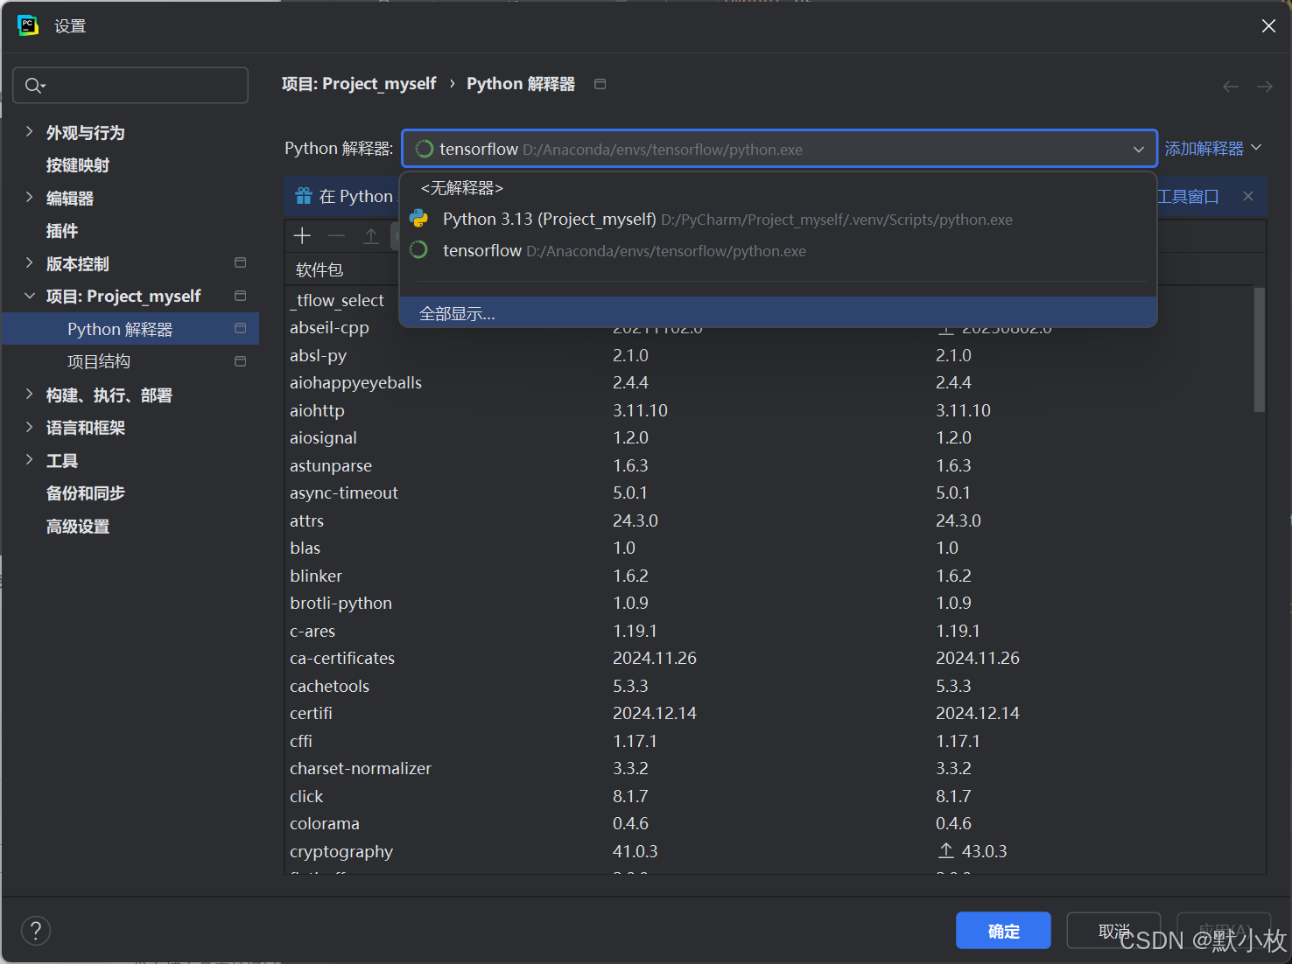Image resolution: width=1292 pixels, height=964 pixels.
Task: Select the absl-py package row
Action: pos(770,355)
